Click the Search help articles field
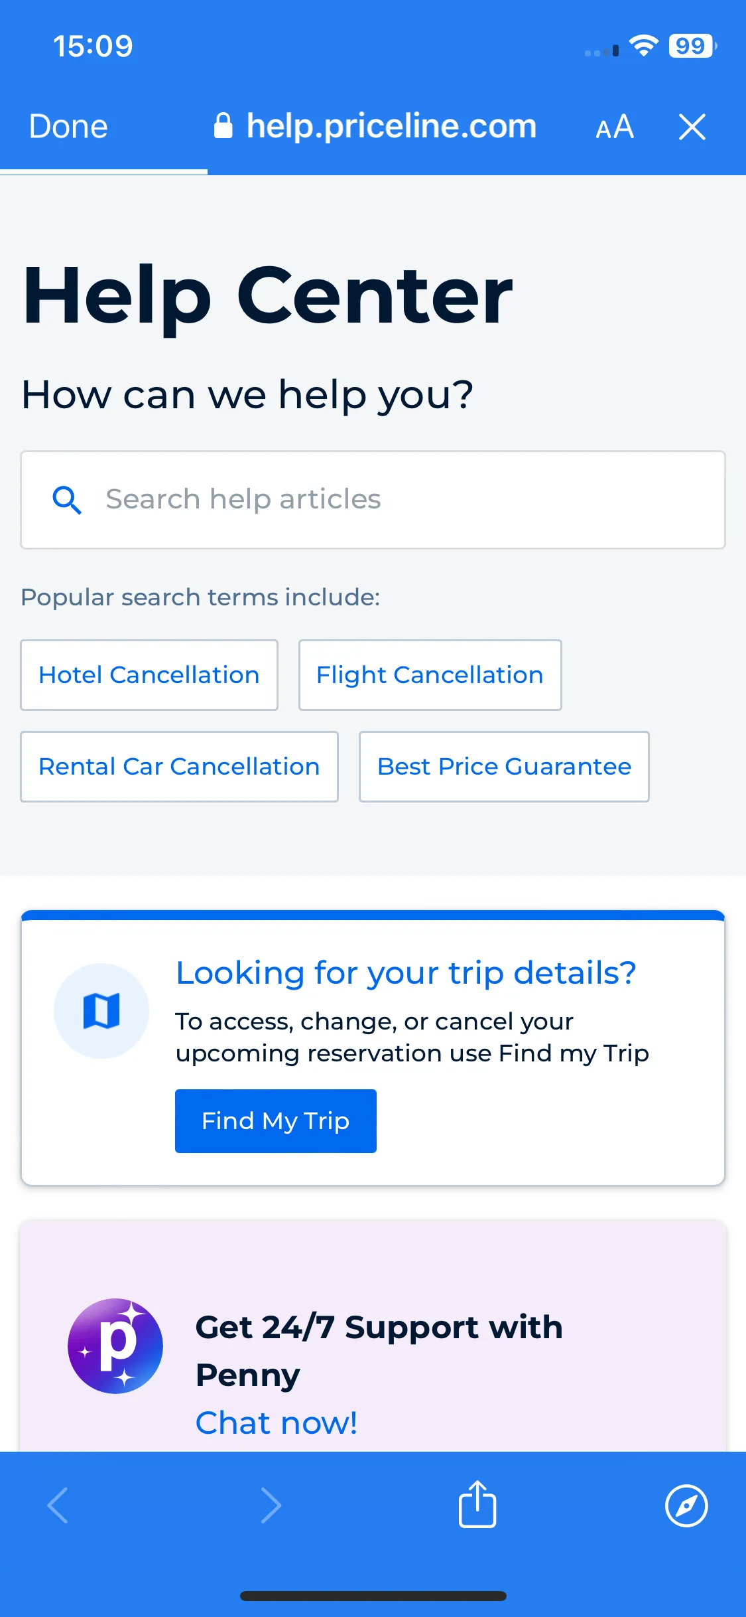This screenshot has height=1617, width=746. click(373, 500)
